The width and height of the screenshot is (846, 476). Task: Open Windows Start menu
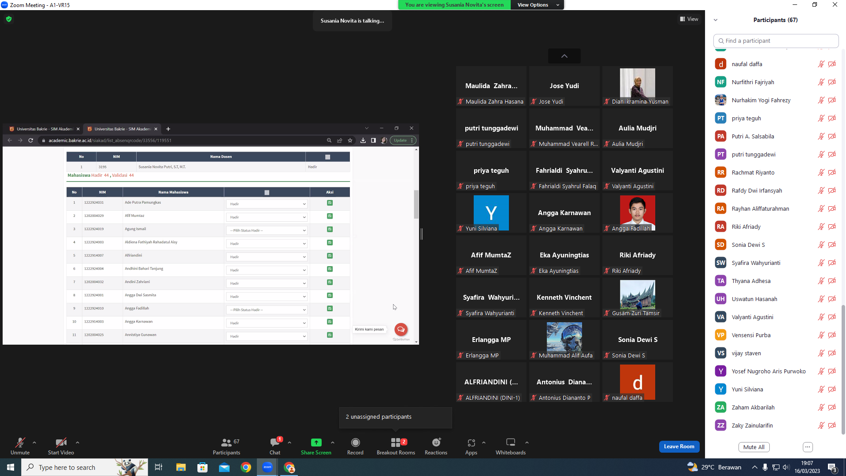(x=11, y=467)
